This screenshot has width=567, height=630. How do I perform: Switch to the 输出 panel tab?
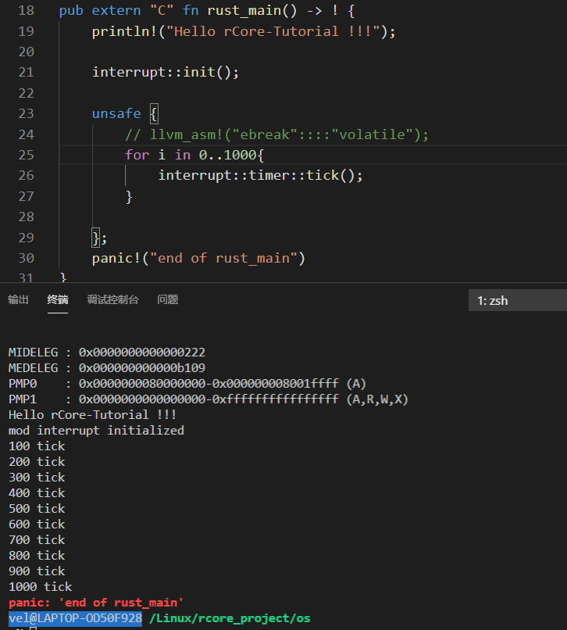[x=18, y=299]
